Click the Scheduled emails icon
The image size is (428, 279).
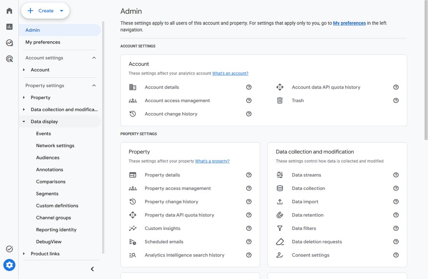[133, 242]
